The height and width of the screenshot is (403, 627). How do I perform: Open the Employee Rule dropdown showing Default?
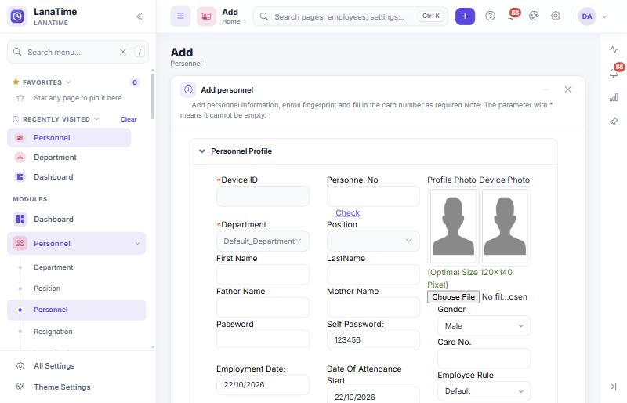[484, 391]
